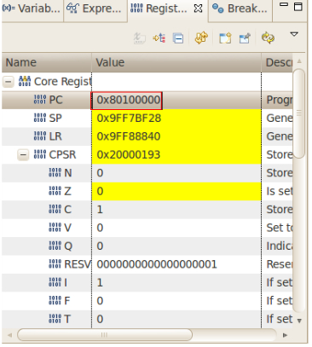Screen dimensions: 312x347
Task: Select the Q flag row
Action: click(147, 246)
